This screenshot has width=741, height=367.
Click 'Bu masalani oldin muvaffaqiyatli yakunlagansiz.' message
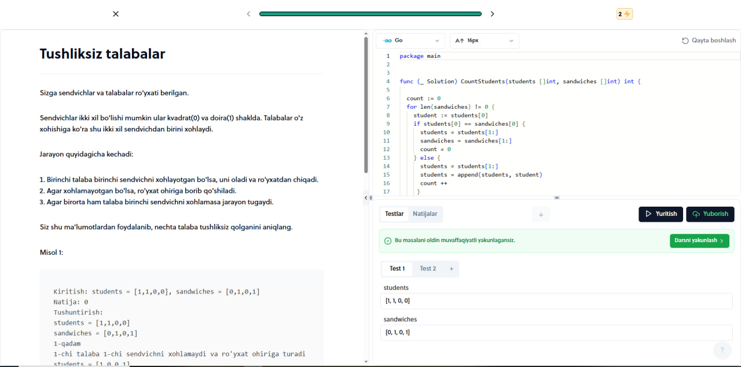454,240
